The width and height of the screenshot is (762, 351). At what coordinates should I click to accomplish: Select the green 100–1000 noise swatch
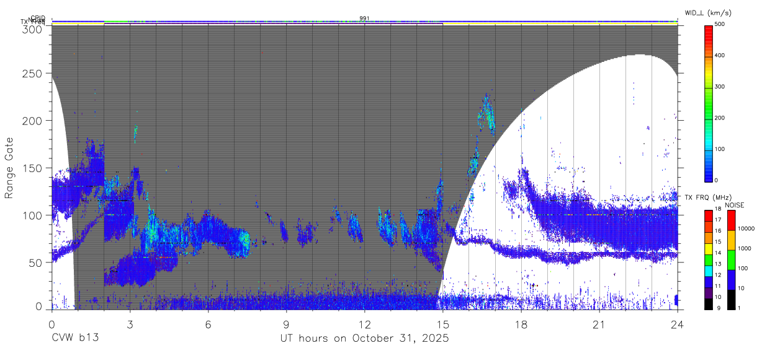coord(731,259)
